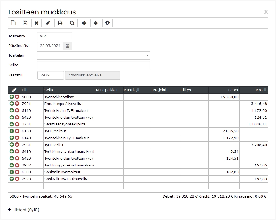This screenshot has height=220, width=276.
Task: Save the voucher with floppy disk icon
Action: click(x=25, y=23)
